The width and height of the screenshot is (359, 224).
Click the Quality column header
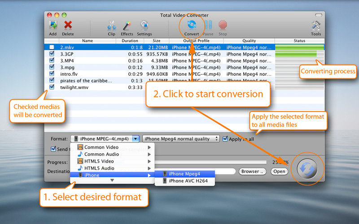coord(249,41)
